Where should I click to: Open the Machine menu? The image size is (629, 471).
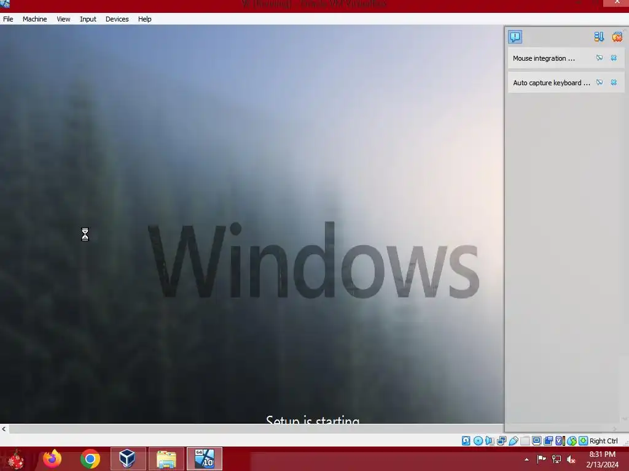click(34, 19)
